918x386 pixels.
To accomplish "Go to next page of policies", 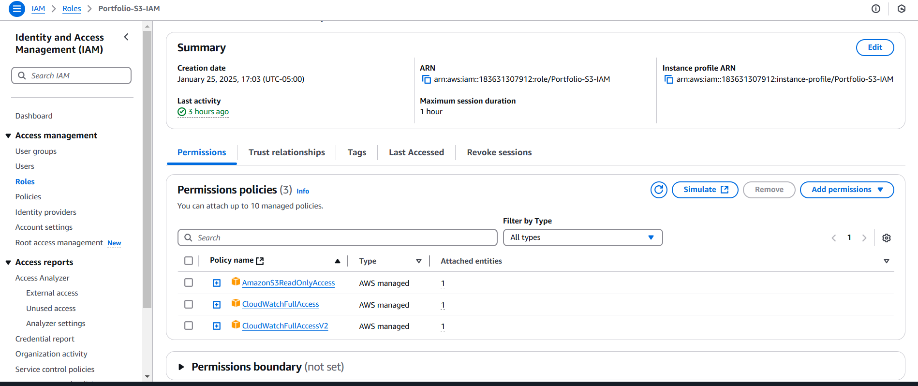I will pyautogui.click(x=864, y=238).
